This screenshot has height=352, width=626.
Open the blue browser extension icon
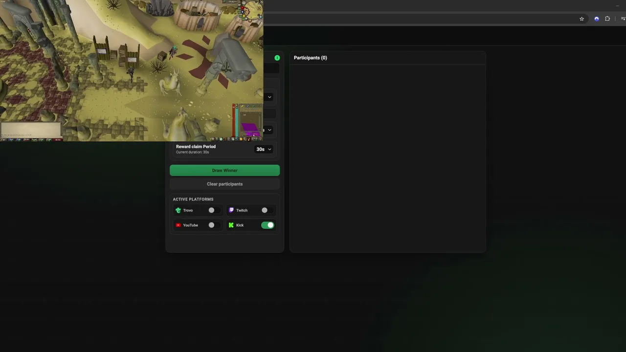(596, 19)
